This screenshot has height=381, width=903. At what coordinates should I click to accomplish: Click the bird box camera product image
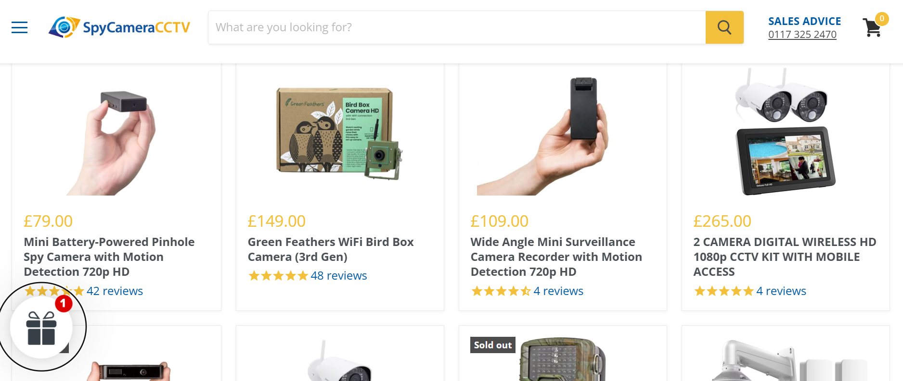pos(339,134)
